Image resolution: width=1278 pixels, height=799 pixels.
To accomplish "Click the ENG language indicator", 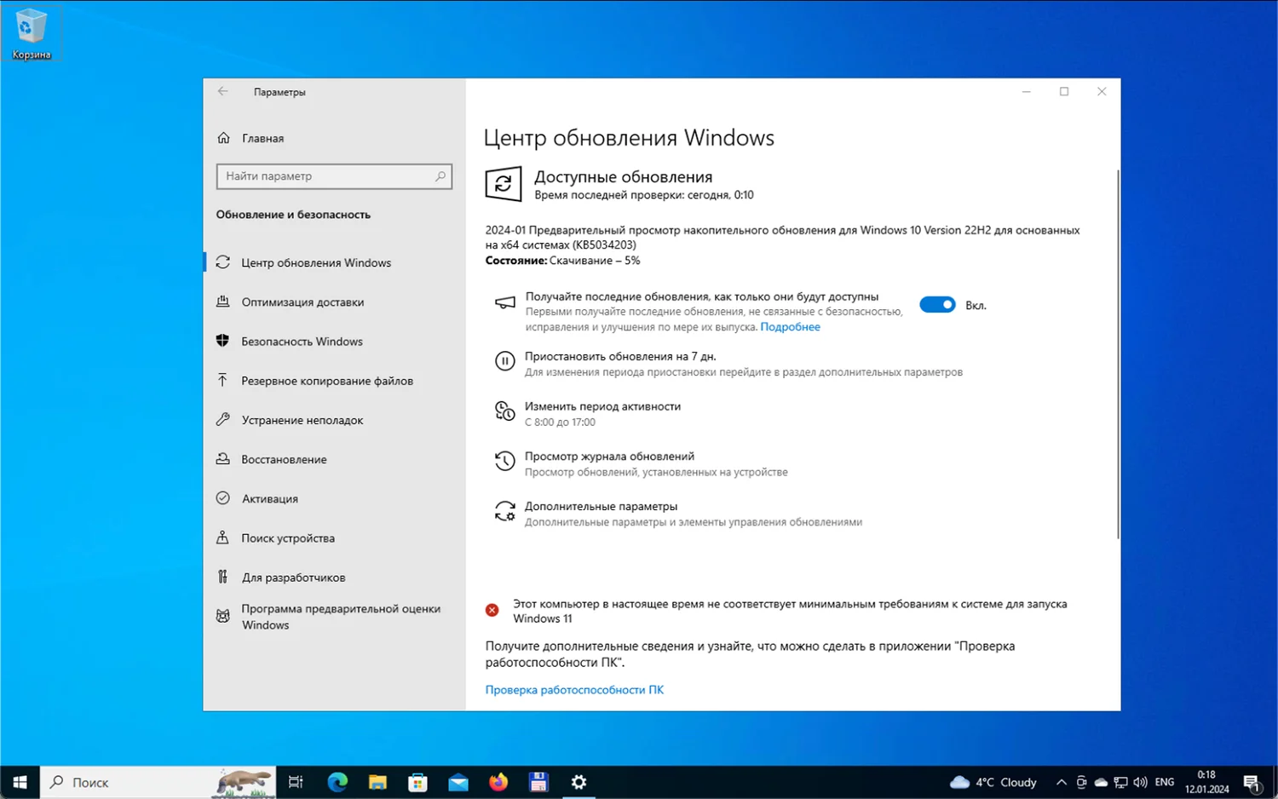I will pyautogui.click(x=1165, y=782).
